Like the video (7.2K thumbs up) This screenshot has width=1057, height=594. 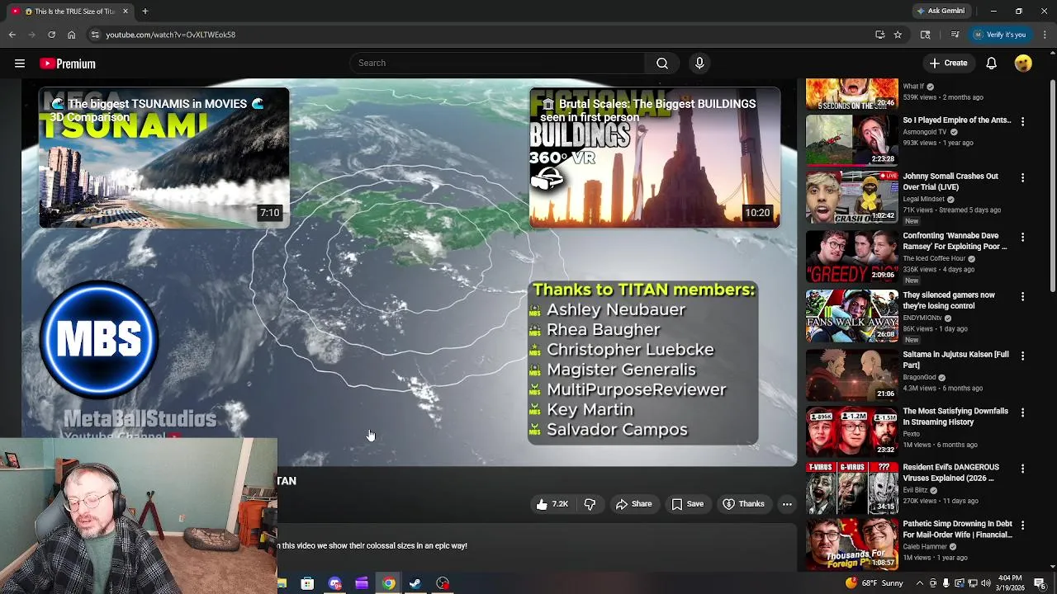(x=552, y=504)
